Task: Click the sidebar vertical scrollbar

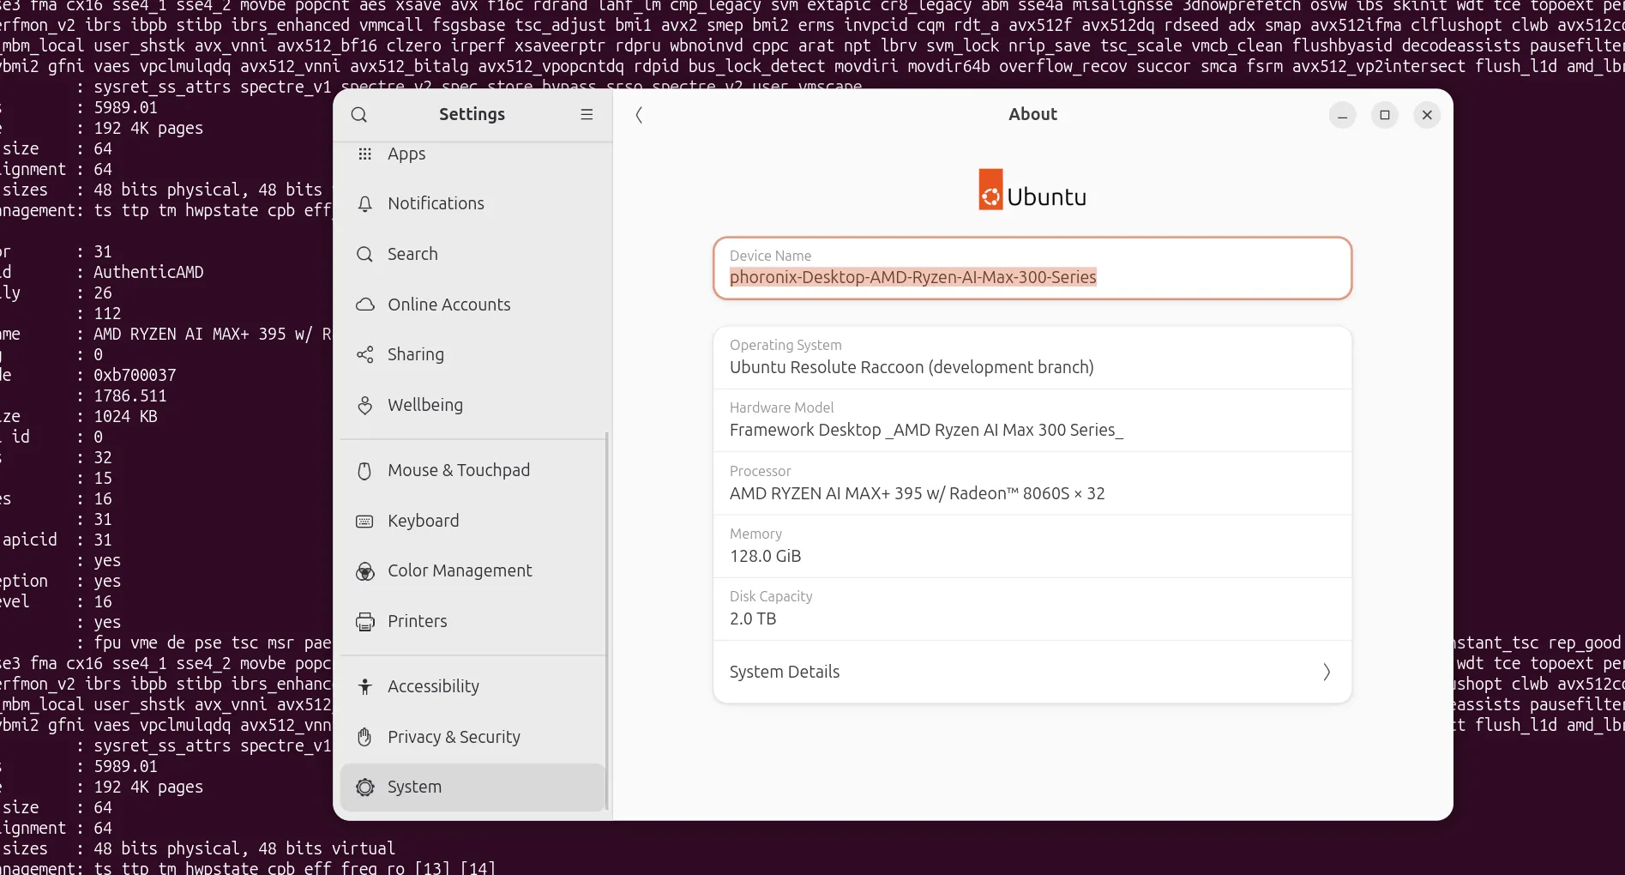Action: [607, 618]
